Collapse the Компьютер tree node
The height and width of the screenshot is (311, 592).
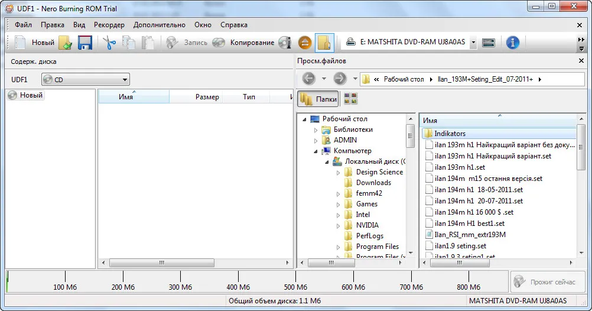[315, 151]
